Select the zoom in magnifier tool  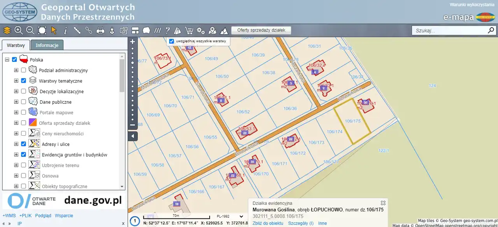pyautogui.click(x=18, y=30)
